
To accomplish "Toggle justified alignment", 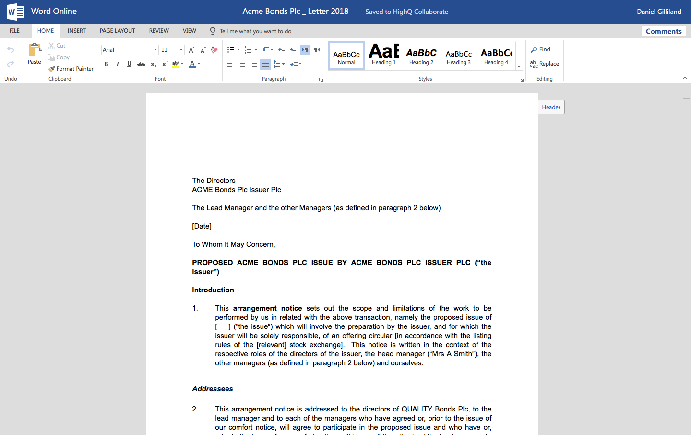I will point(265,64).
